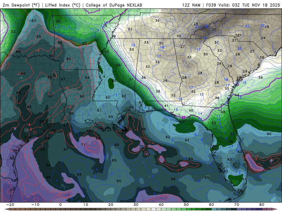The width and height of the screenshot is (282, 211).
Task: Click the "48" dewpoint value
Action: pos(223,112)
